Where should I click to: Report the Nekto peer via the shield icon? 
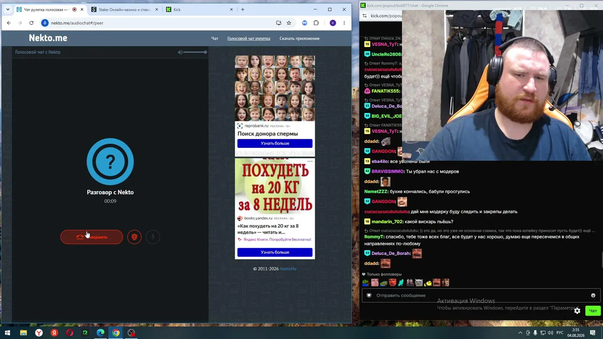coord(134,237)
